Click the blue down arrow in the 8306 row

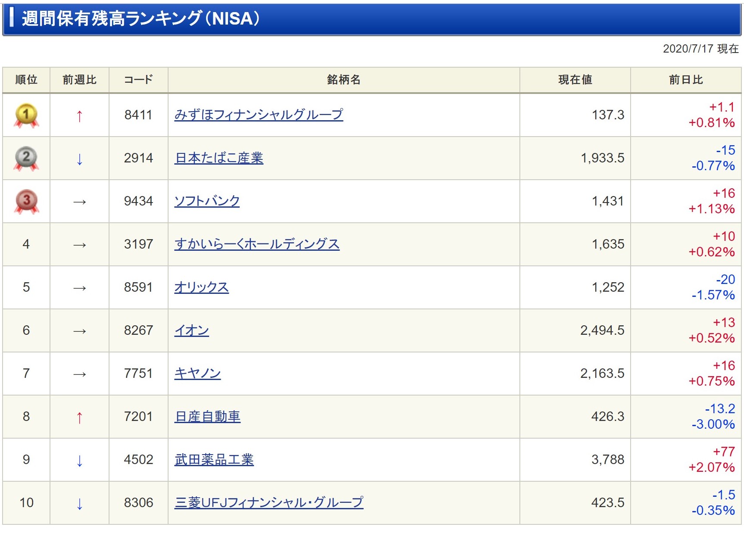coord(79,503)
